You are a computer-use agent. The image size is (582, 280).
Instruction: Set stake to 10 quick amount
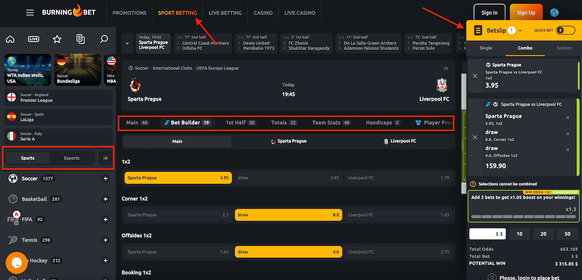[x=519, y=234]
